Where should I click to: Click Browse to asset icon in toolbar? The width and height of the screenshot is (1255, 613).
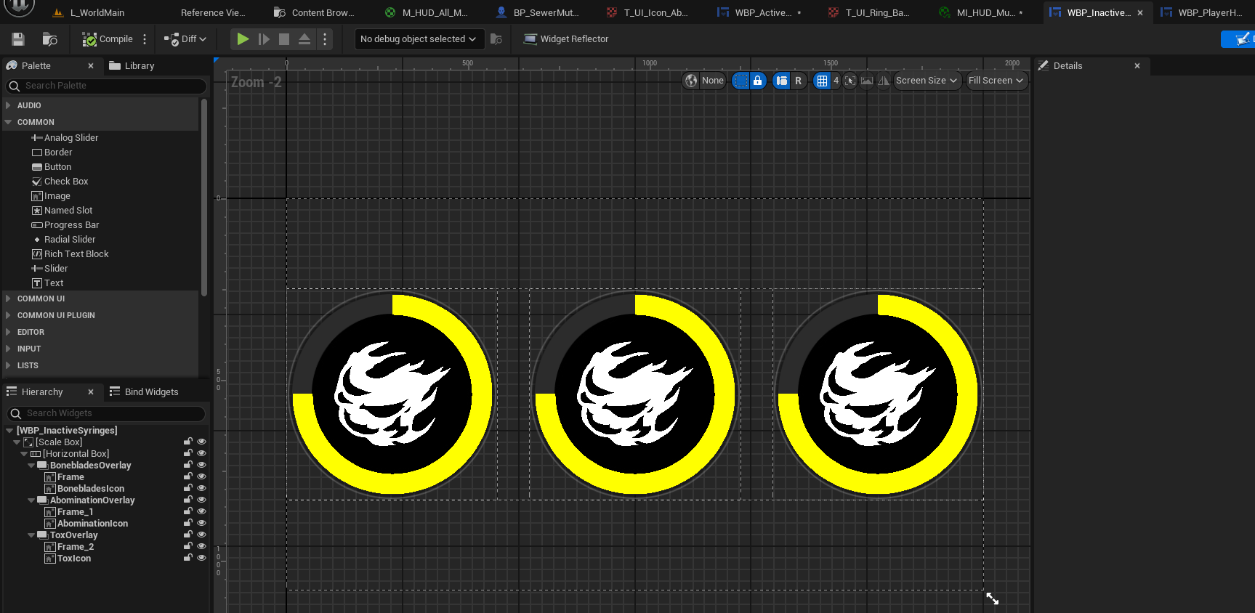pos(49,39)
